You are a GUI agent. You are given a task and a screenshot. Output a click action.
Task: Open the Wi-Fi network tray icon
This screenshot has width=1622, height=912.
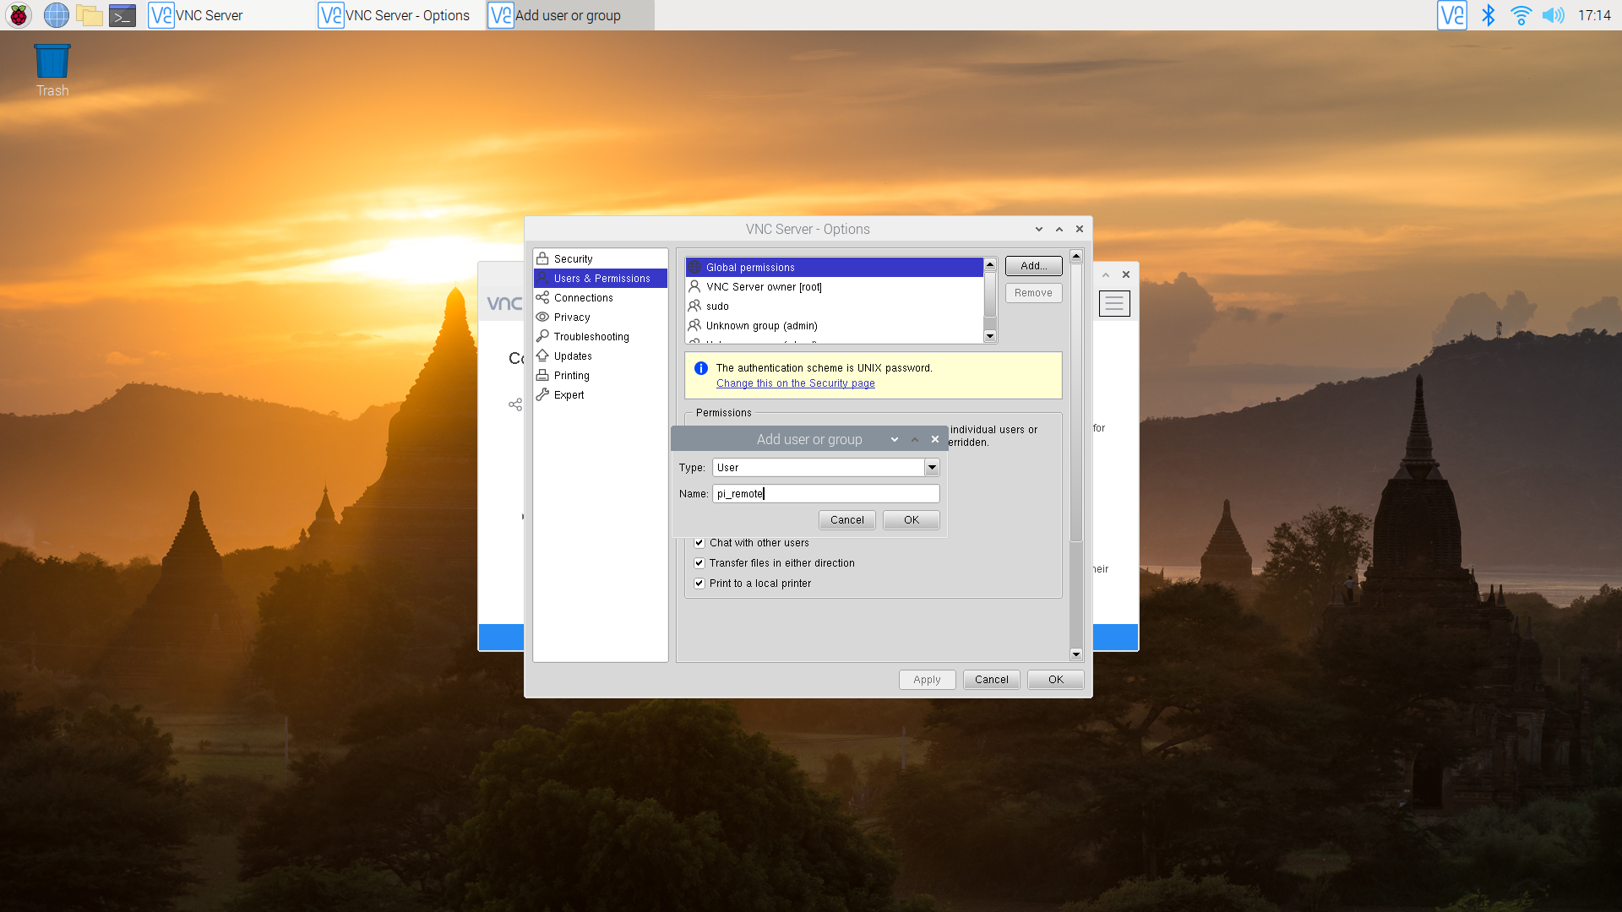[1521, 15]
